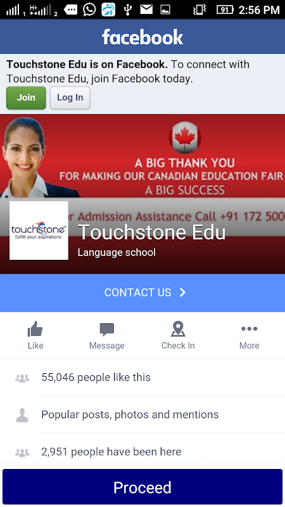Click the facebook logo in header
285x507 pixels.
pyautogui.click(x=142, y=37)
